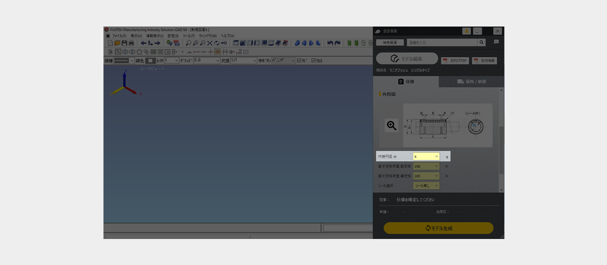This screenshot has width=607, height=265.
Task: Click the Open file folder icon
Action: [x=117, y=43]
